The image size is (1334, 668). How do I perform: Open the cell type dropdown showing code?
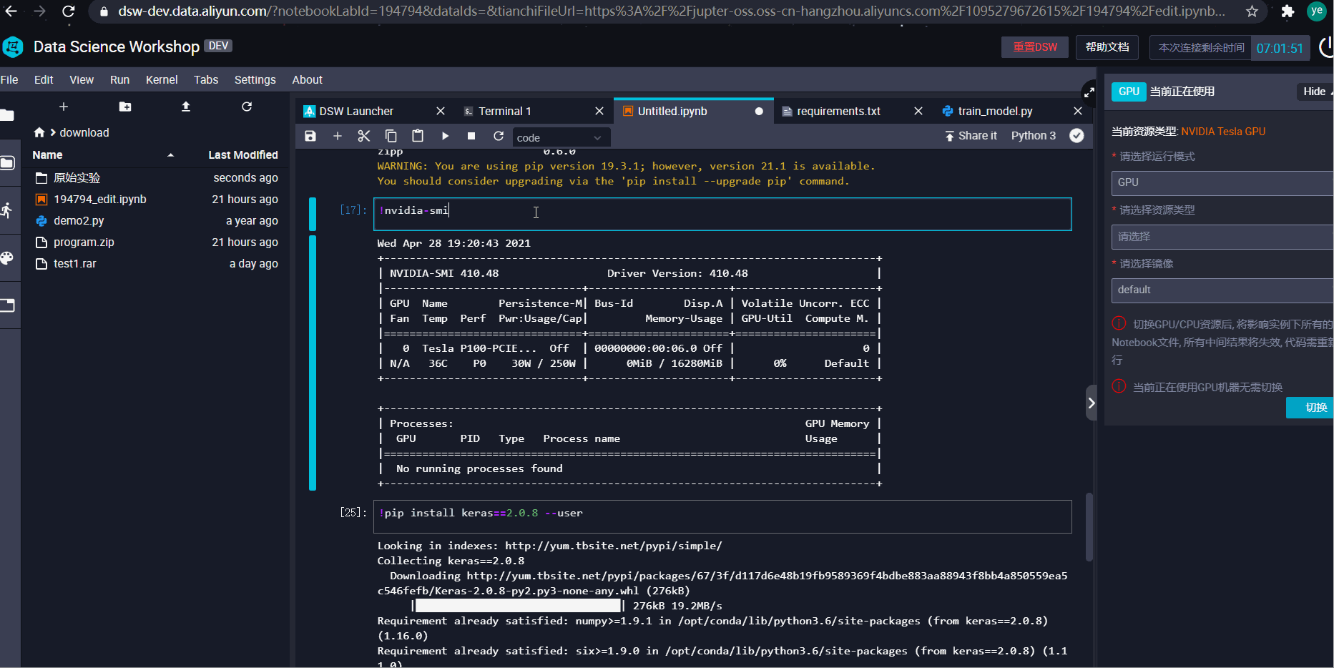coord(561,137)
